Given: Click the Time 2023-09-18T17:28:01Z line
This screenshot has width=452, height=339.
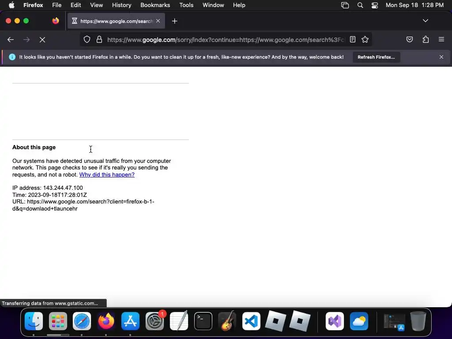Looking at the screenshot, I should point(49,195).
